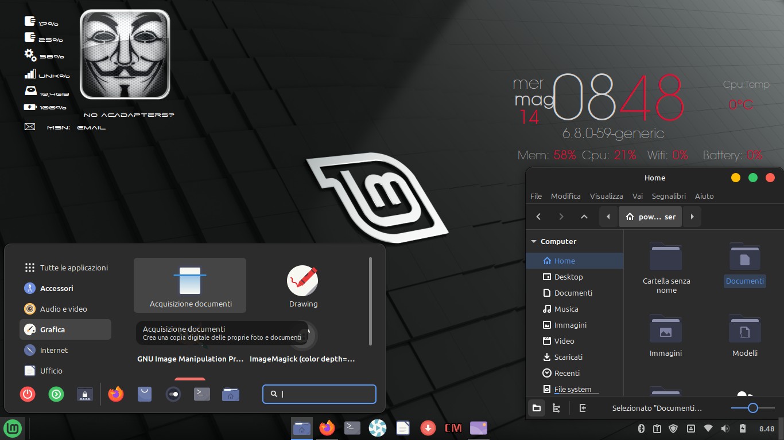Select Ufficio category in menu
The image size is (784, 440).
(x=65, y=371)
